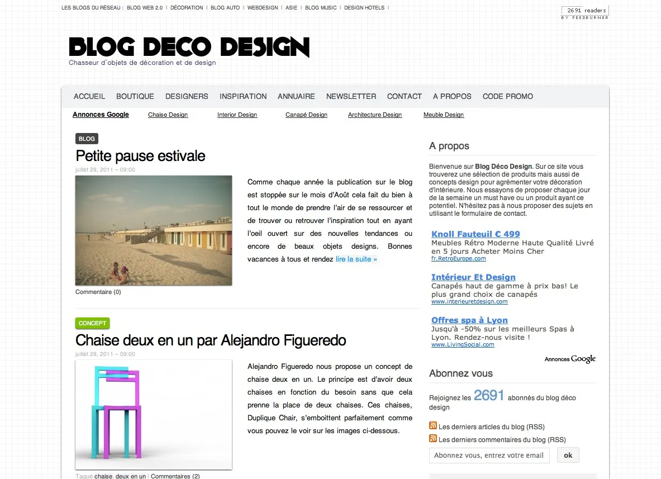
Task: Click the RSS icon for latest comments
Action: pyautogui.click(x=433, y=438)
